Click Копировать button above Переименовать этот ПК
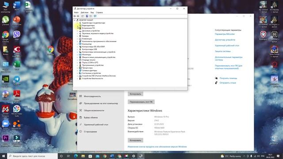Image resolution: width=283 pixels, height=159 pixels. pyautogui.click(x=135, y=94)
